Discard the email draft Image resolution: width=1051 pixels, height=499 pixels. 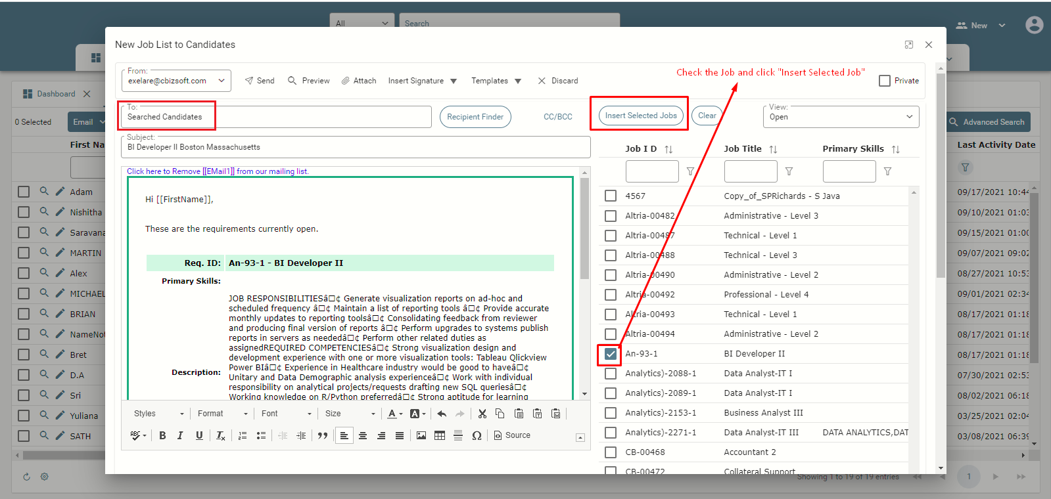coord(558,81)
